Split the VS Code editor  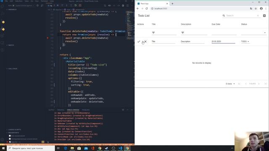[x=127, y=5]
